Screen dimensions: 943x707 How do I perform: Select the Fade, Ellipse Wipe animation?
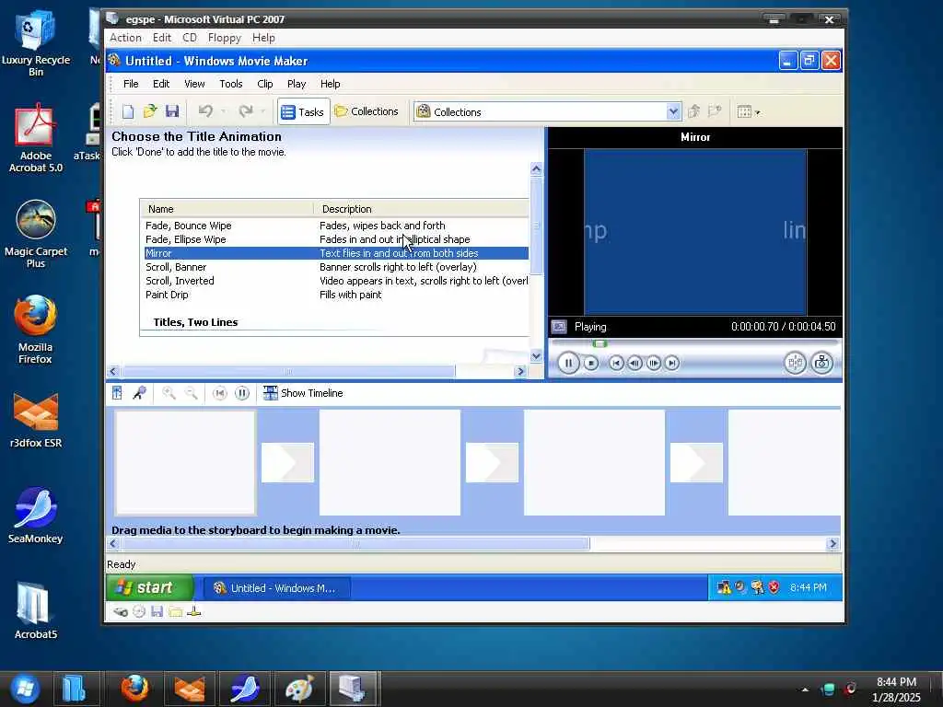335,239
